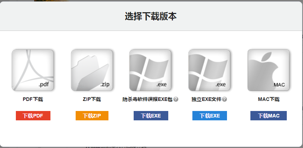Click the MAC下载 label
303x148 pixels.
[269, 100]
